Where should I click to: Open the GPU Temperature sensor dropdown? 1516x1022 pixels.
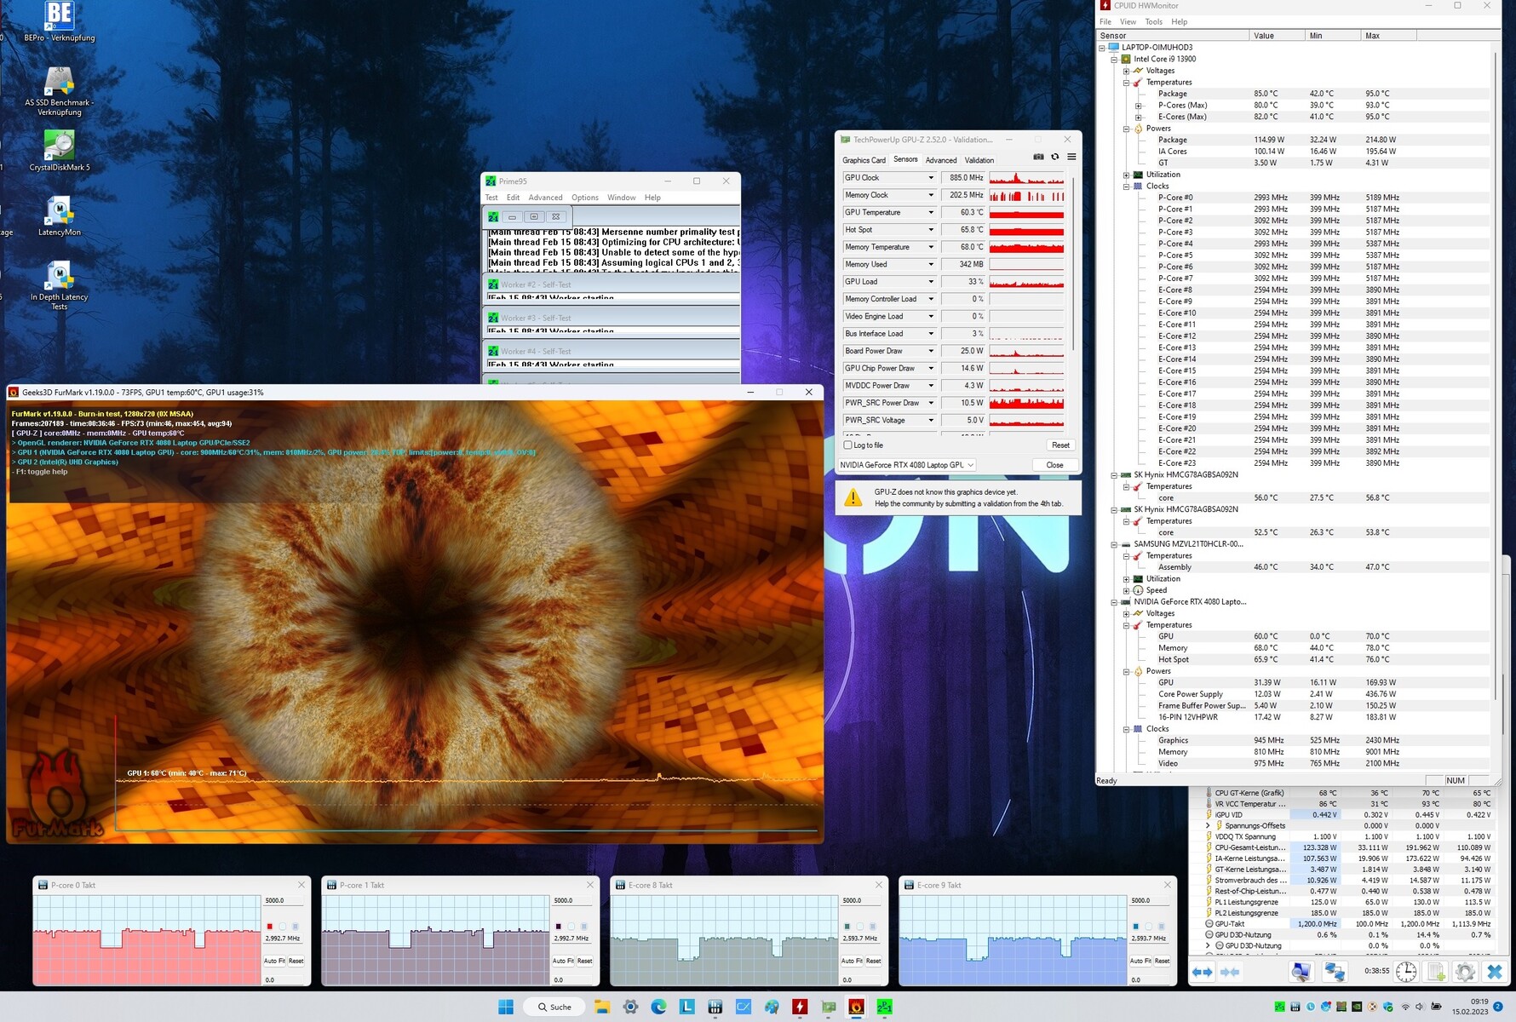tap(931, 212)
